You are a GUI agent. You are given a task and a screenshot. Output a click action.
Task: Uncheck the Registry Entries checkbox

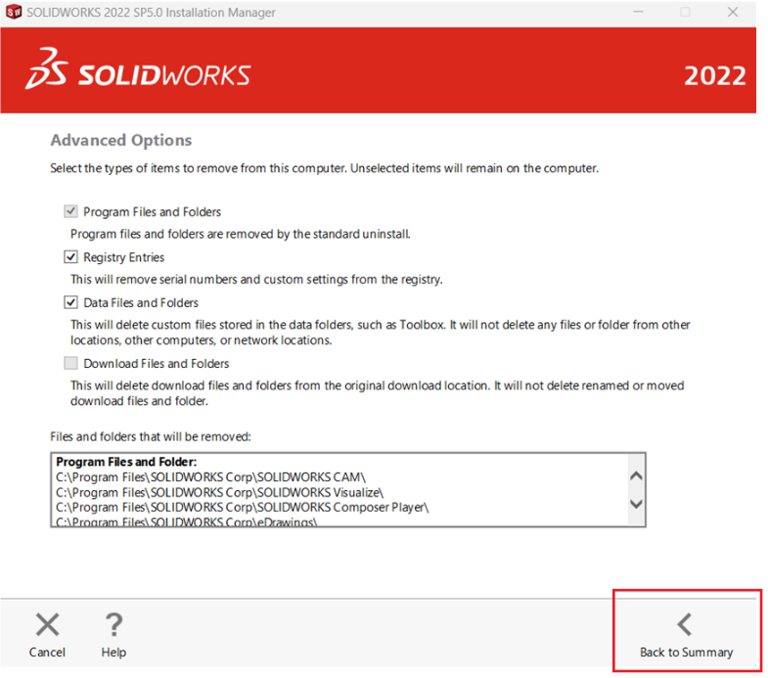coord(70,257)
